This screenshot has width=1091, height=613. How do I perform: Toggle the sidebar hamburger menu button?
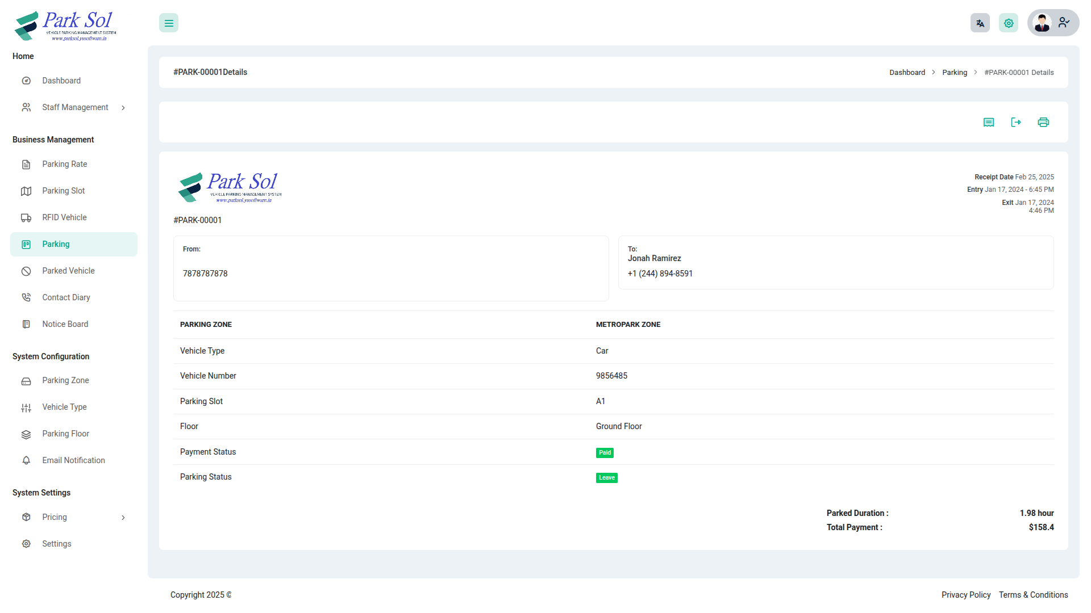(x=169, y=23)
